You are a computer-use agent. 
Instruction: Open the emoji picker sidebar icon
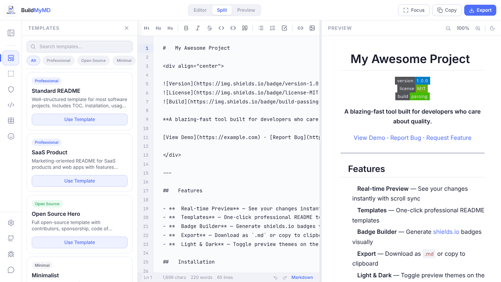[x=11, y=136]
